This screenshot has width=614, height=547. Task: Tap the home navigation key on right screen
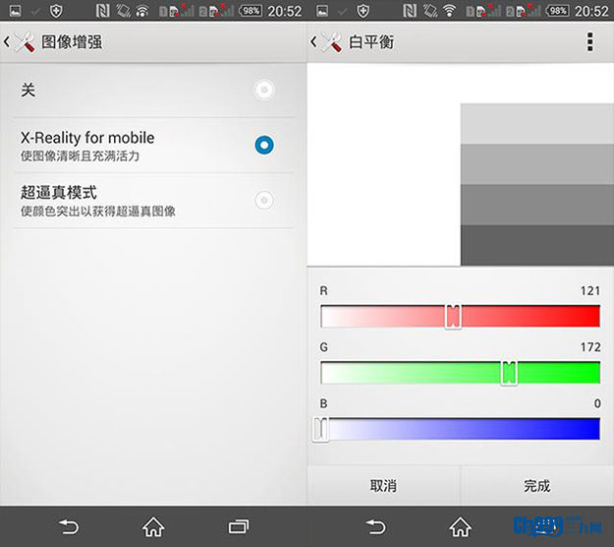[x=460, y=526]
